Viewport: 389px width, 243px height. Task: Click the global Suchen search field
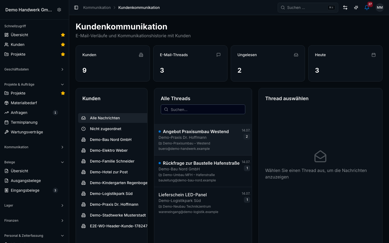(308, 8)
